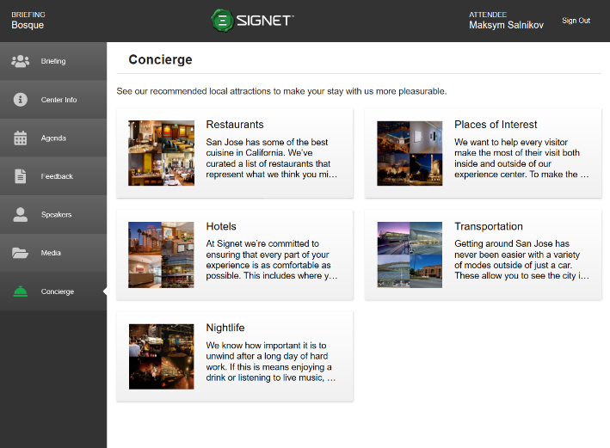The height and width of the screenshot is (448, 610).
Task: Click the Hotels description text about comfort
Action: 272,260
